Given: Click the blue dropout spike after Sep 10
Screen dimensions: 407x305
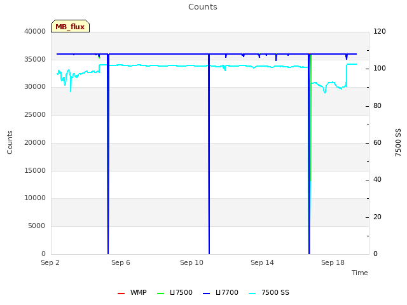Looking at the screenshot, I should click(209, 154).
